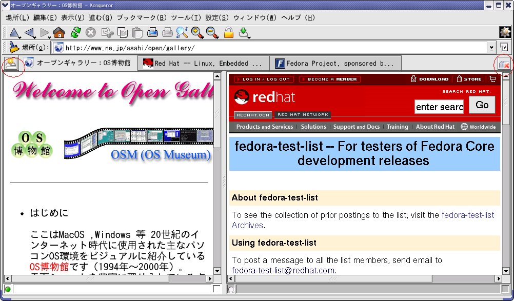Screen dimensions: 514x301
Task: Open the ツール(T) menu
Action: click(186, 17)
